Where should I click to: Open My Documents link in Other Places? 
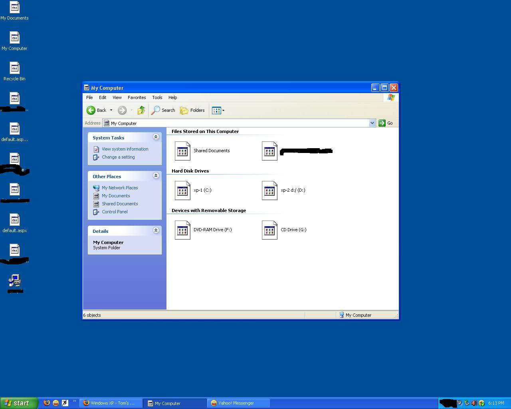[x=116, y=196]
